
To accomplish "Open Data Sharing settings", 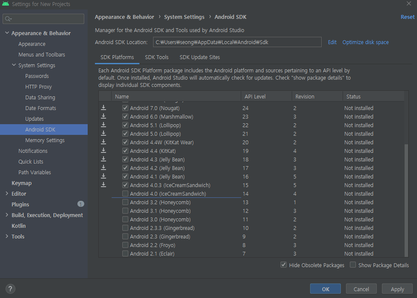I will click(40, 98).
